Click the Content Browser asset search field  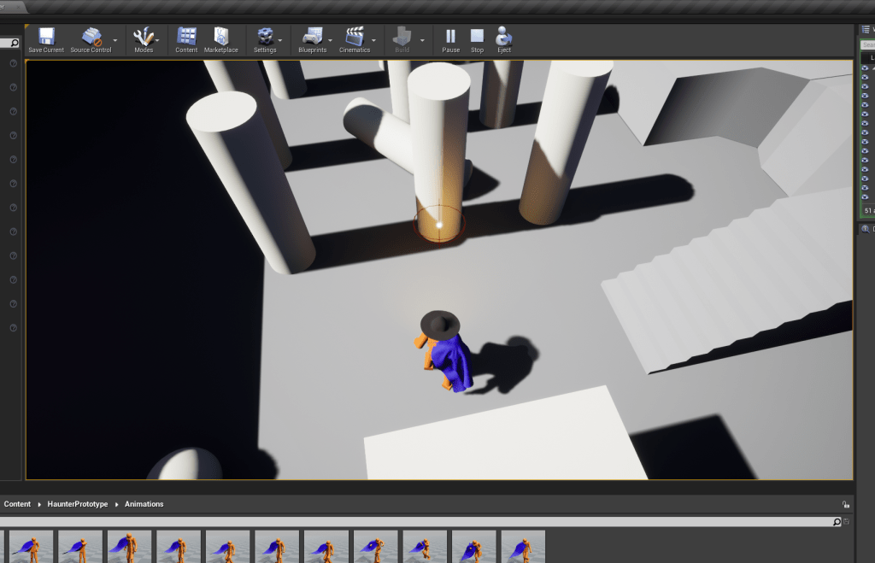pos(419,521)
